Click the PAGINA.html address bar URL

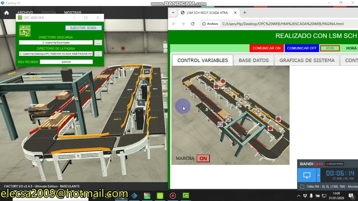coord(283,24)
